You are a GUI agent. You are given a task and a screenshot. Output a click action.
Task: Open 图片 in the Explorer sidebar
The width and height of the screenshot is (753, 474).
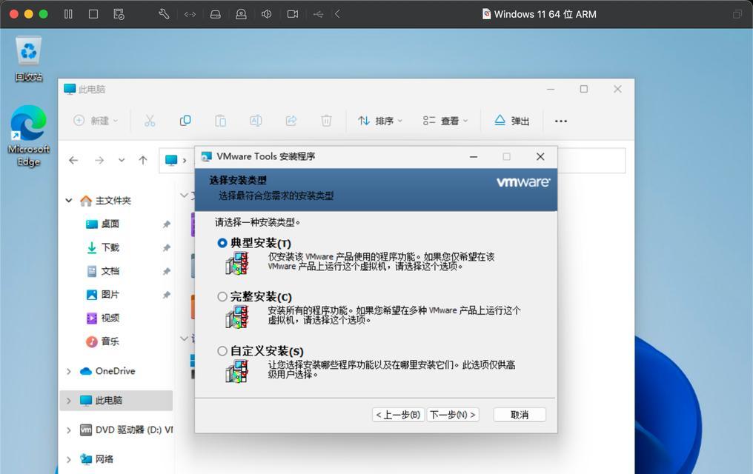pyautogui.click(x=103, y=295)
